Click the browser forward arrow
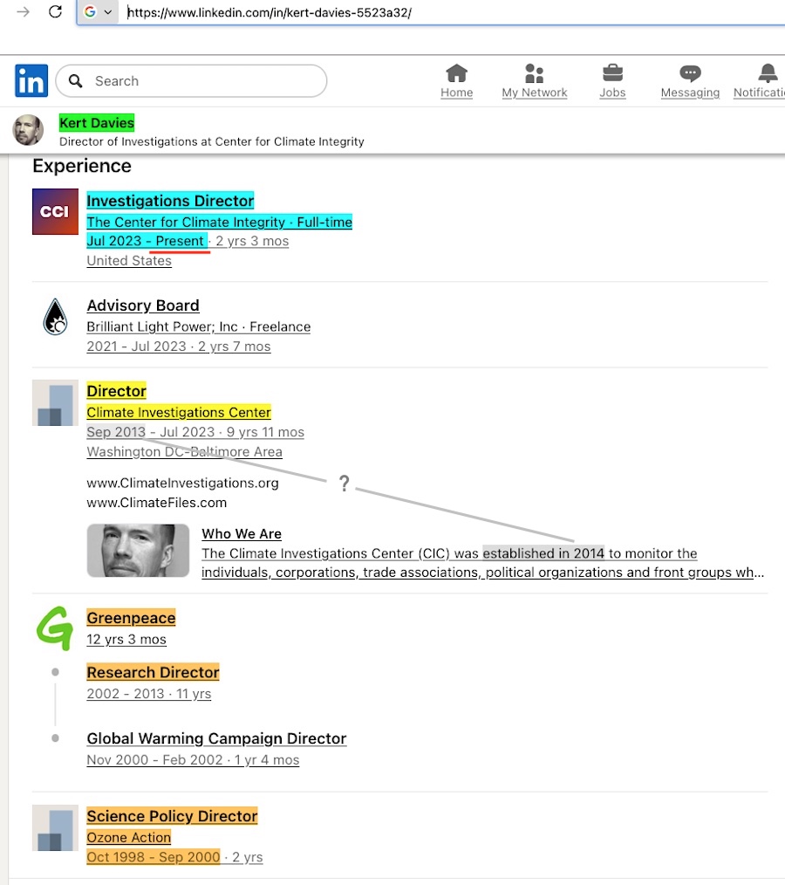Viewport: 785px width, 885px height. (x=24, y=12)
